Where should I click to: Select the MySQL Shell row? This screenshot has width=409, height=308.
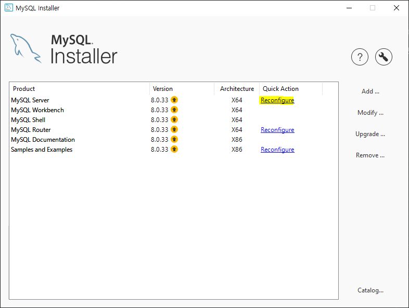(x=174, y=120)
